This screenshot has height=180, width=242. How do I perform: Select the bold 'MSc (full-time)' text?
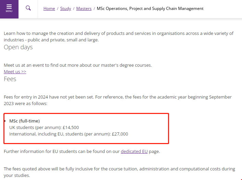point(24,121)
